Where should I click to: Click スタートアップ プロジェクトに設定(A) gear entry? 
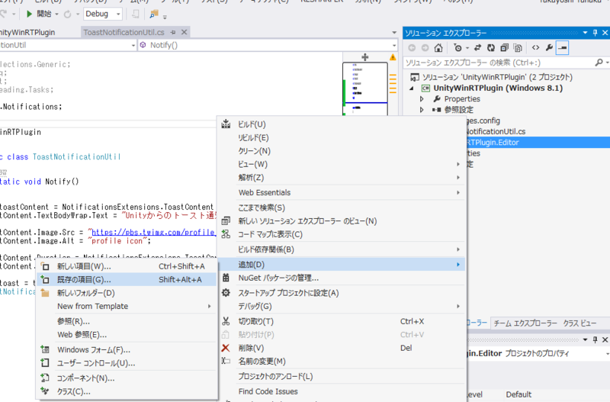point(288,293)
